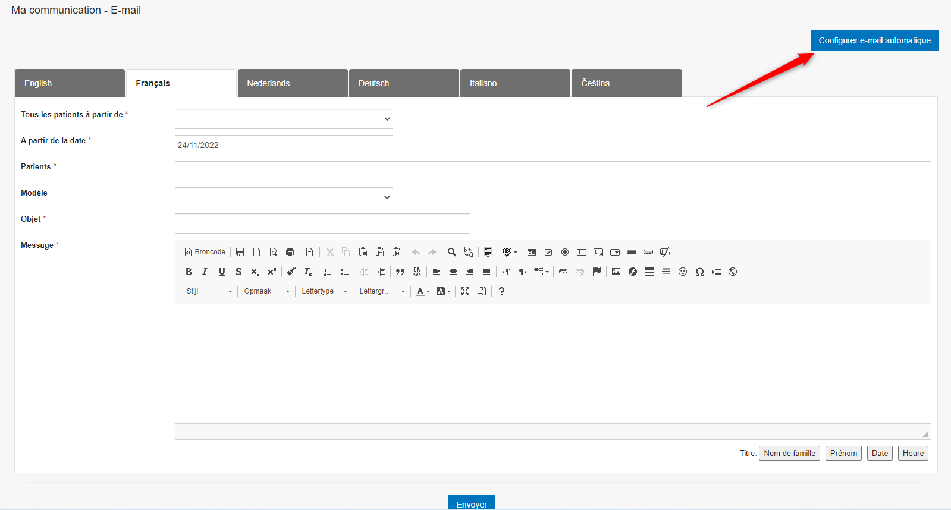Viewport: 951px width, 510px height.
Task: Click Paste from Word icon
Action: (397, 252)
